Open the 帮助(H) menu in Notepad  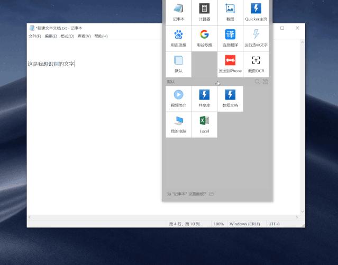tap(101, 36)
